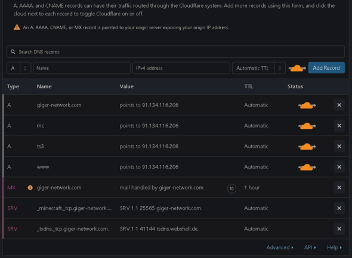Click the MX priority 10 badge

(x=231, y=188)
